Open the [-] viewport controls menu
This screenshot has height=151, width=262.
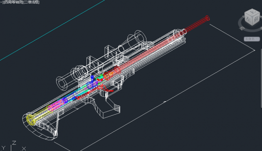[2, 2]
